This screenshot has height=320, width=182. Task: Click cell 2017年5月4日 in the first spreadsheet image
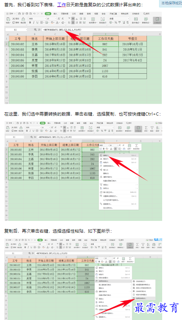pyautogui.click(x=133, y=60)
